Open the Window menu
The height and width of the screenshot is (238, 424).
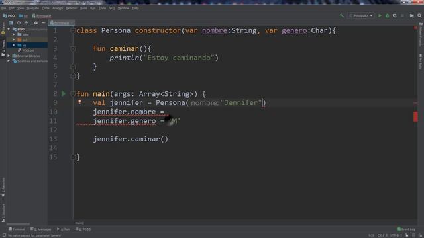[123, 8]
